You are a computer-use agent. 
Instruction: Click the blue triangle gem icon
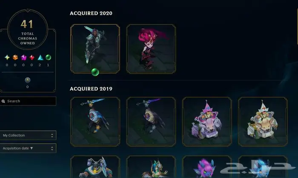tap(40, 57)
